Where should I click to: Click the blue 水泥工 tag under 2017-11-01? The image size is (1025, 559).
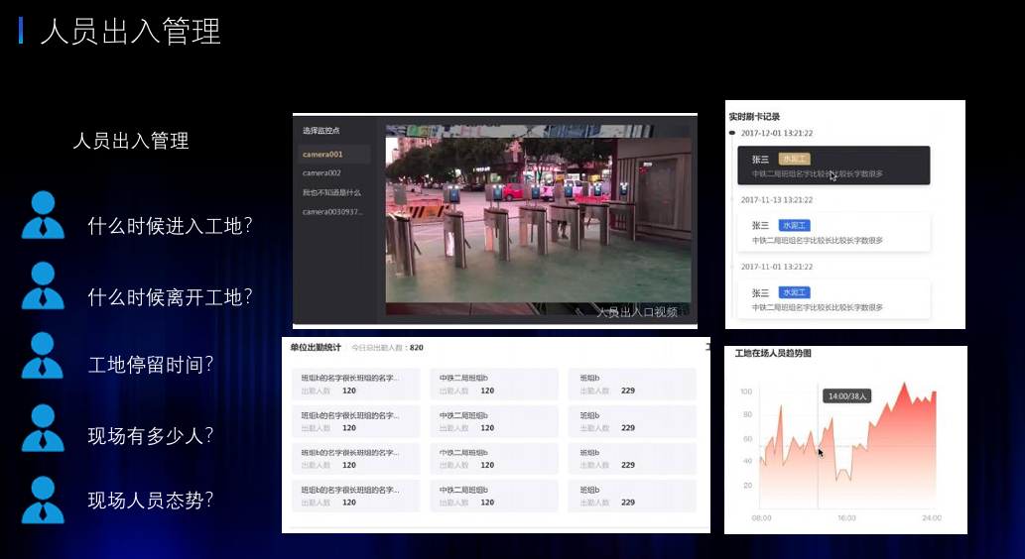pyautogui.click(x=794, y=292)
